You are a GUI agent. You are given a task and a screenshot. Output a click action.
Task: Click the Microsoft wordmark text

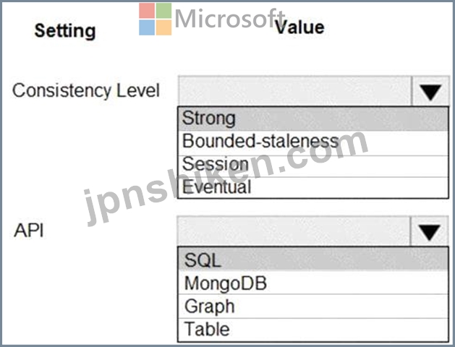(229, 19)
